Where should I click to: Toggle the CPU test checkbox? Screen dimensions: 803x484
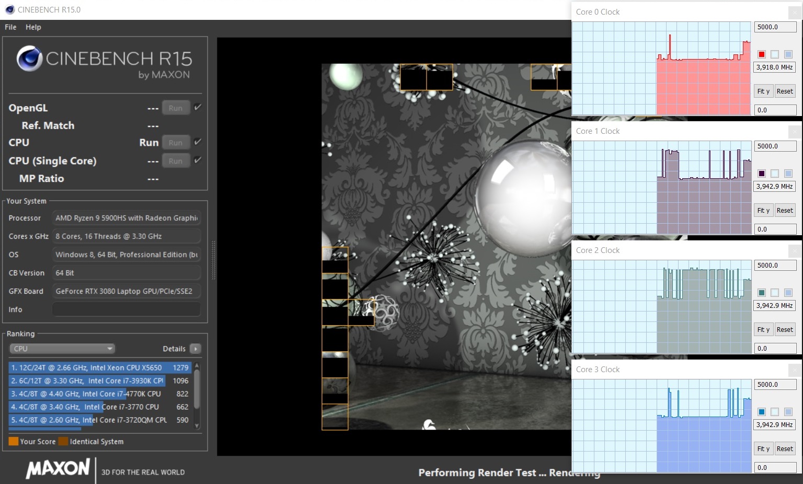pyautogui.click(x=198, y=142)
